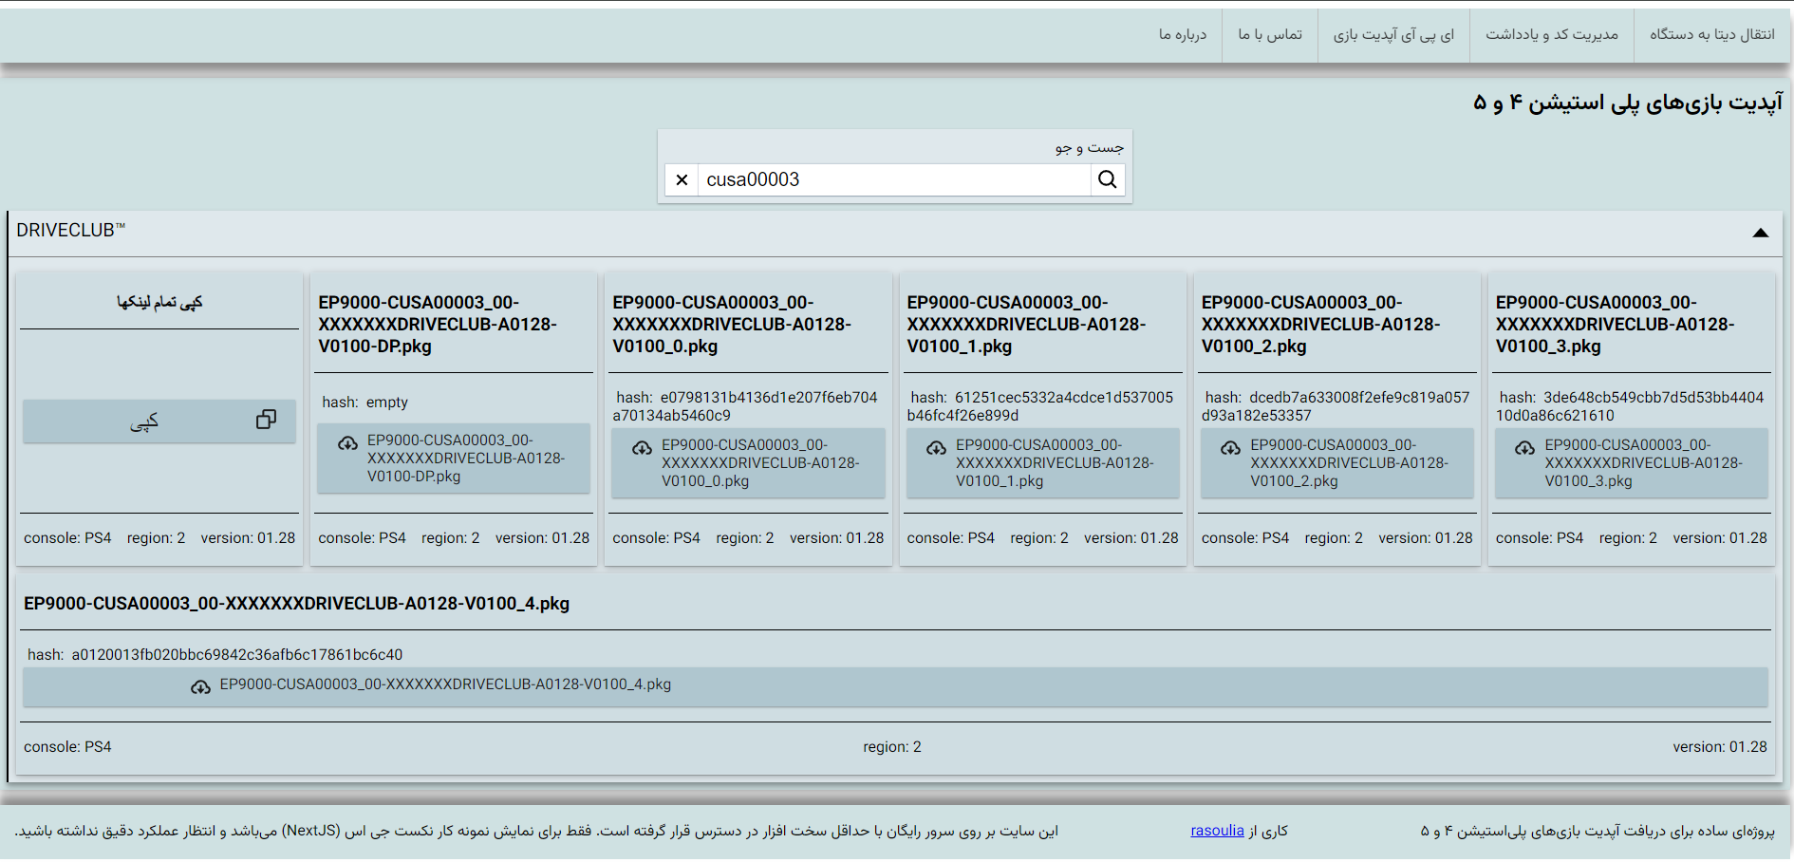1794x862 pixels.
Task: Click the کپی تمام لینکها heading
Action: coord(159,302)
